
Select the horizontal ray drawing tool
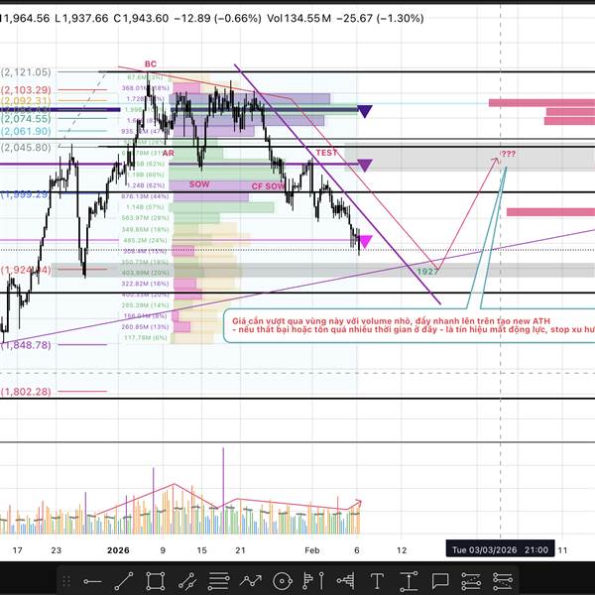pos(92,581)
